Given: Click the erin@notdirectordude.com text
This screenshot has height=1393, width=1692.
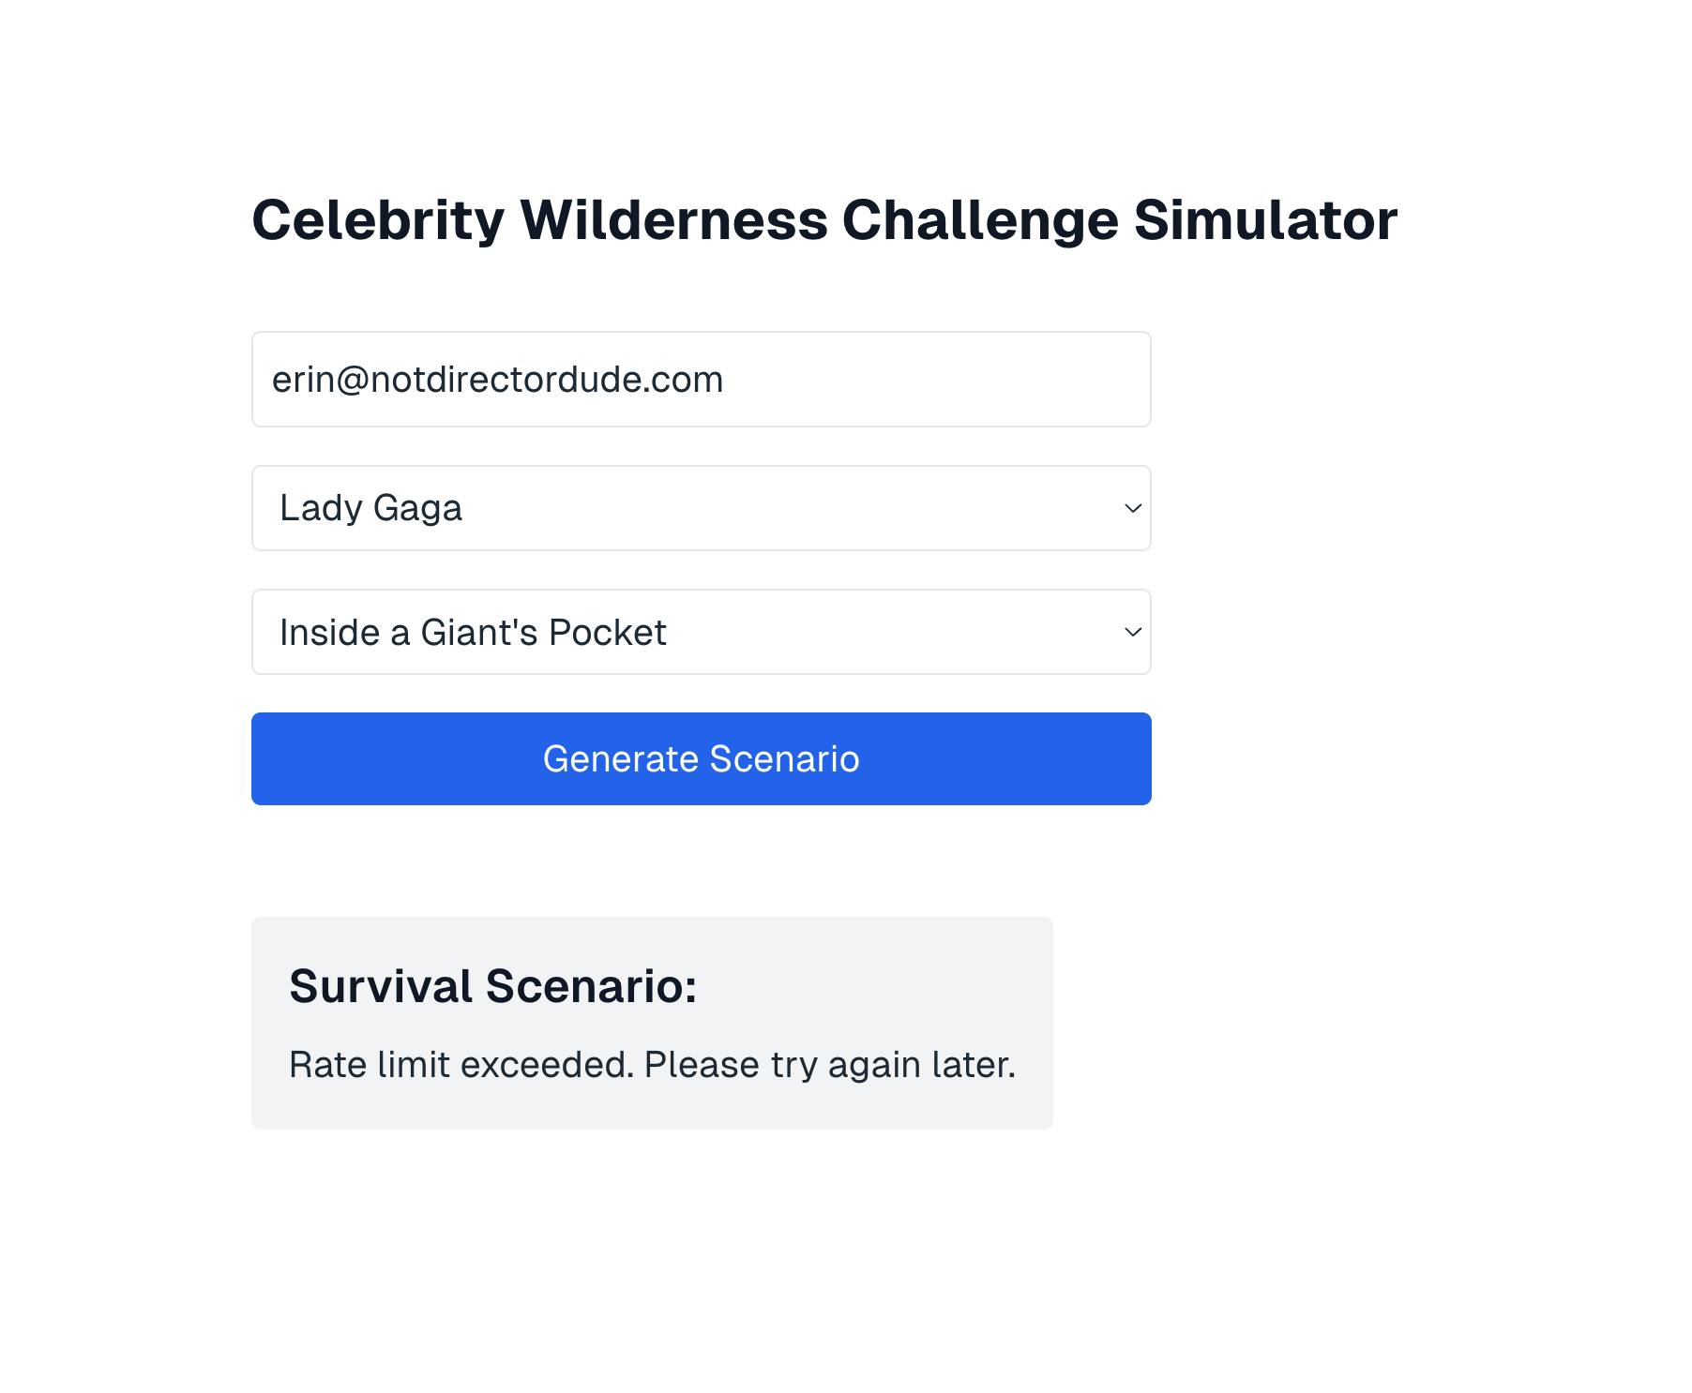Looking at the screenshot, I should pos(497,380).
